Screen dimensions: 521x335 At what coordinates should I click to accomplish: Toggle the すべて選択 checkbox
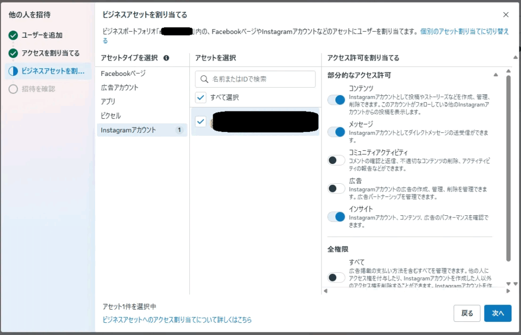coord(201,97)
